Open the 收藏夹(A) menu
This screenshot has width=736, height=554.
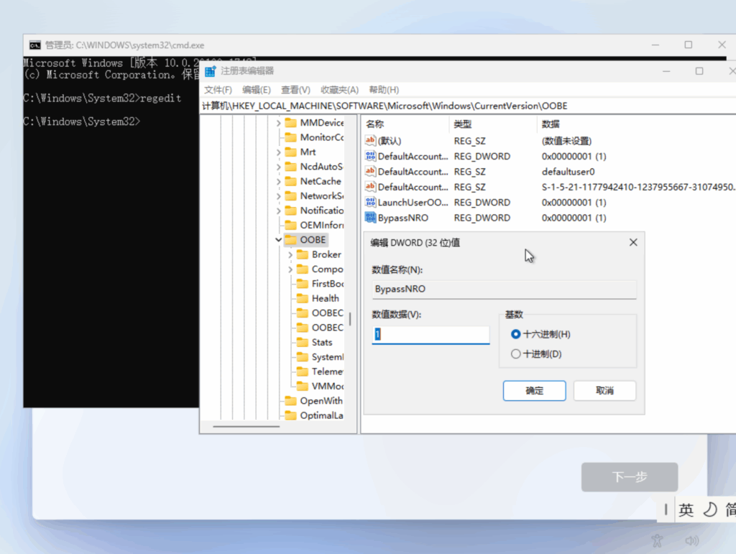(339, 90)
